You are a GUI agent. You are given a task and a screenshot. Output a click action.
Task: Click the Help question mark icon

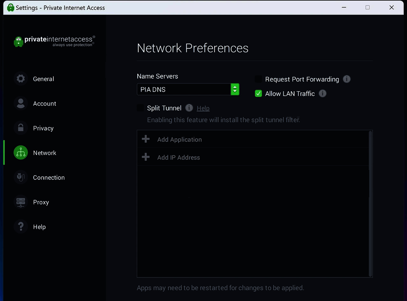(21, 227)
